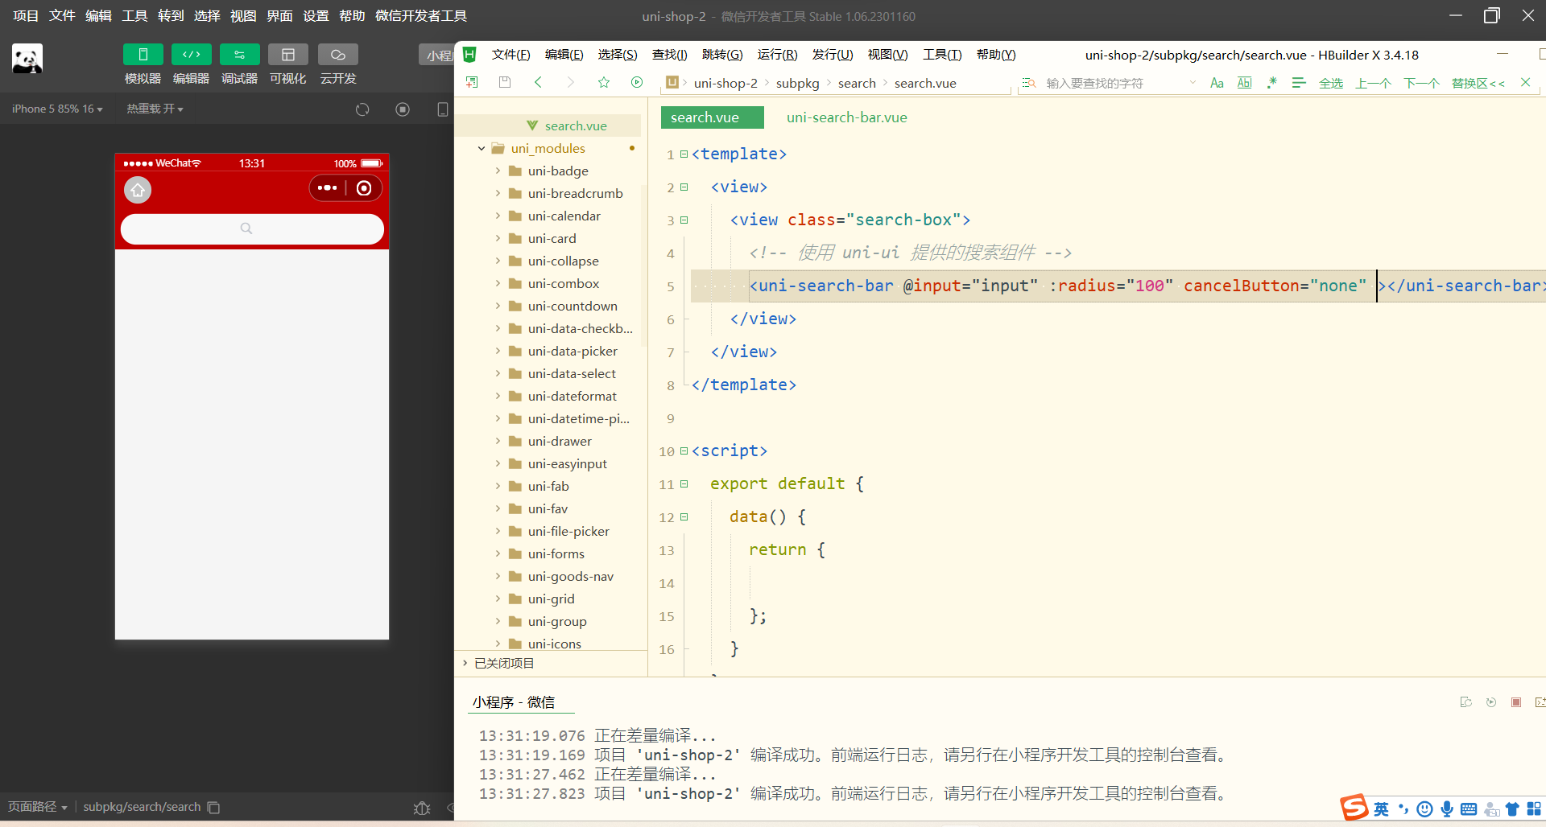Open the 调试器 debugger in WeChat DevTools

pos(239,63)
